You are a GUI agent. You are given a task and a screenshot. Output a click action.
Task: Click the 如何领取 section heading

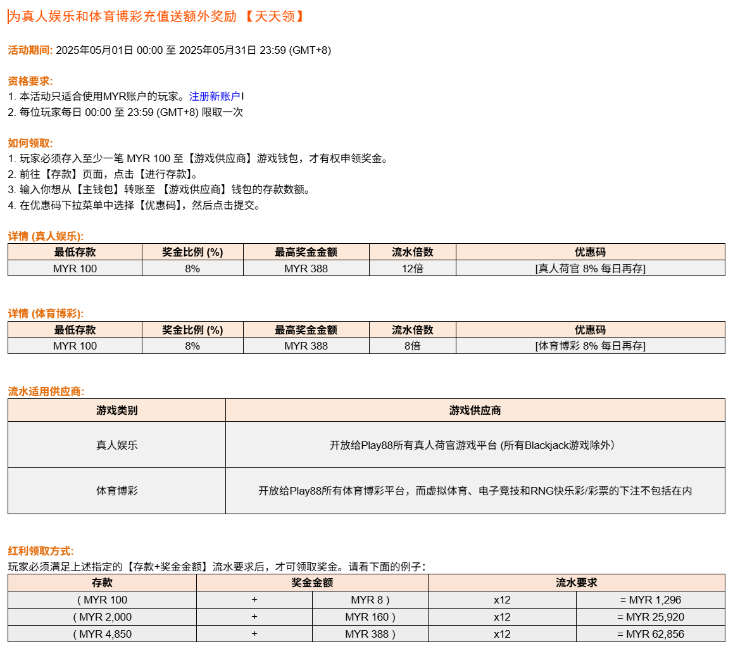point(30,143)
